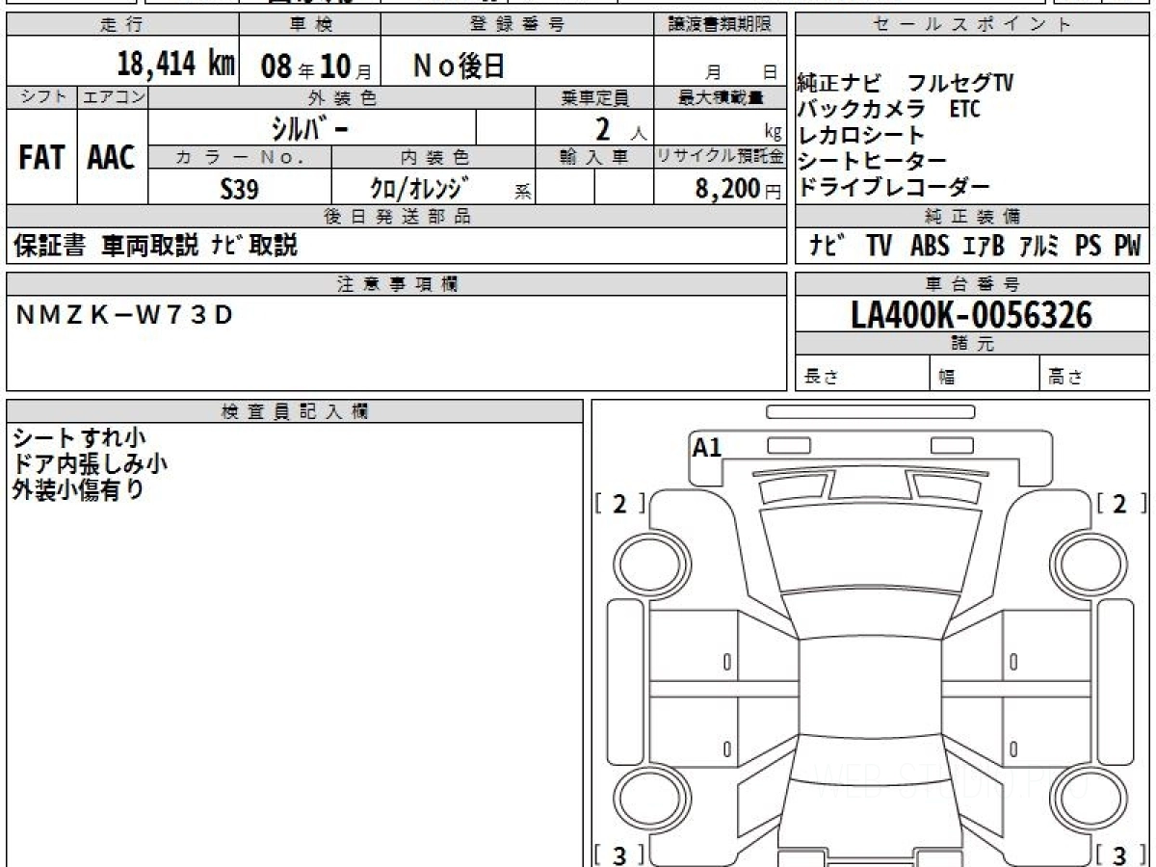The width and height of the screenshot is (1156, 867).
Task: Select the note text NMZK-W73D
Action: pos(125,314)
